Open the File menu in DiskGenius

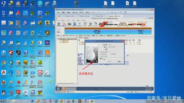click(58, 20)
